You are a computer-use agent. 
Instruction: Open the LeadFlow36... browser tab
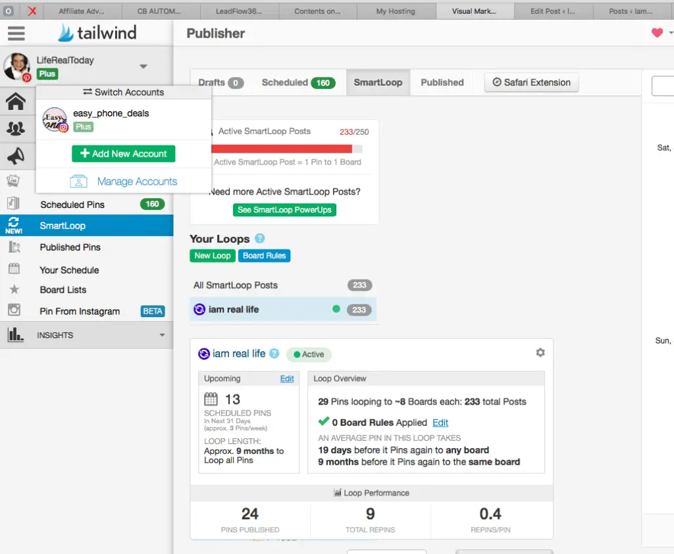click(238, 11)
